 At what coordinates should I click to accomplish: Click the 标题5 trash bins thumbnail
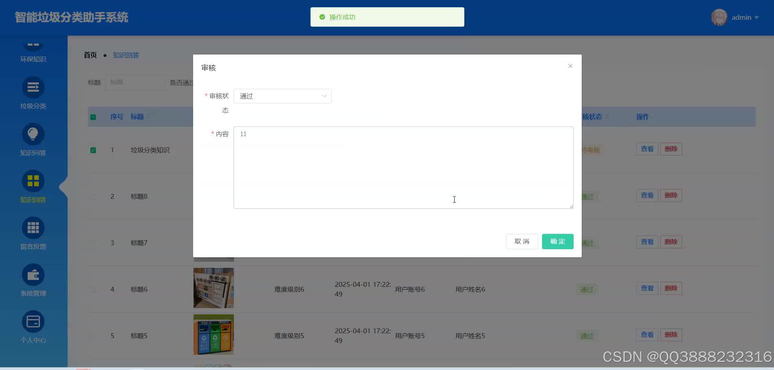click(213, 334)
